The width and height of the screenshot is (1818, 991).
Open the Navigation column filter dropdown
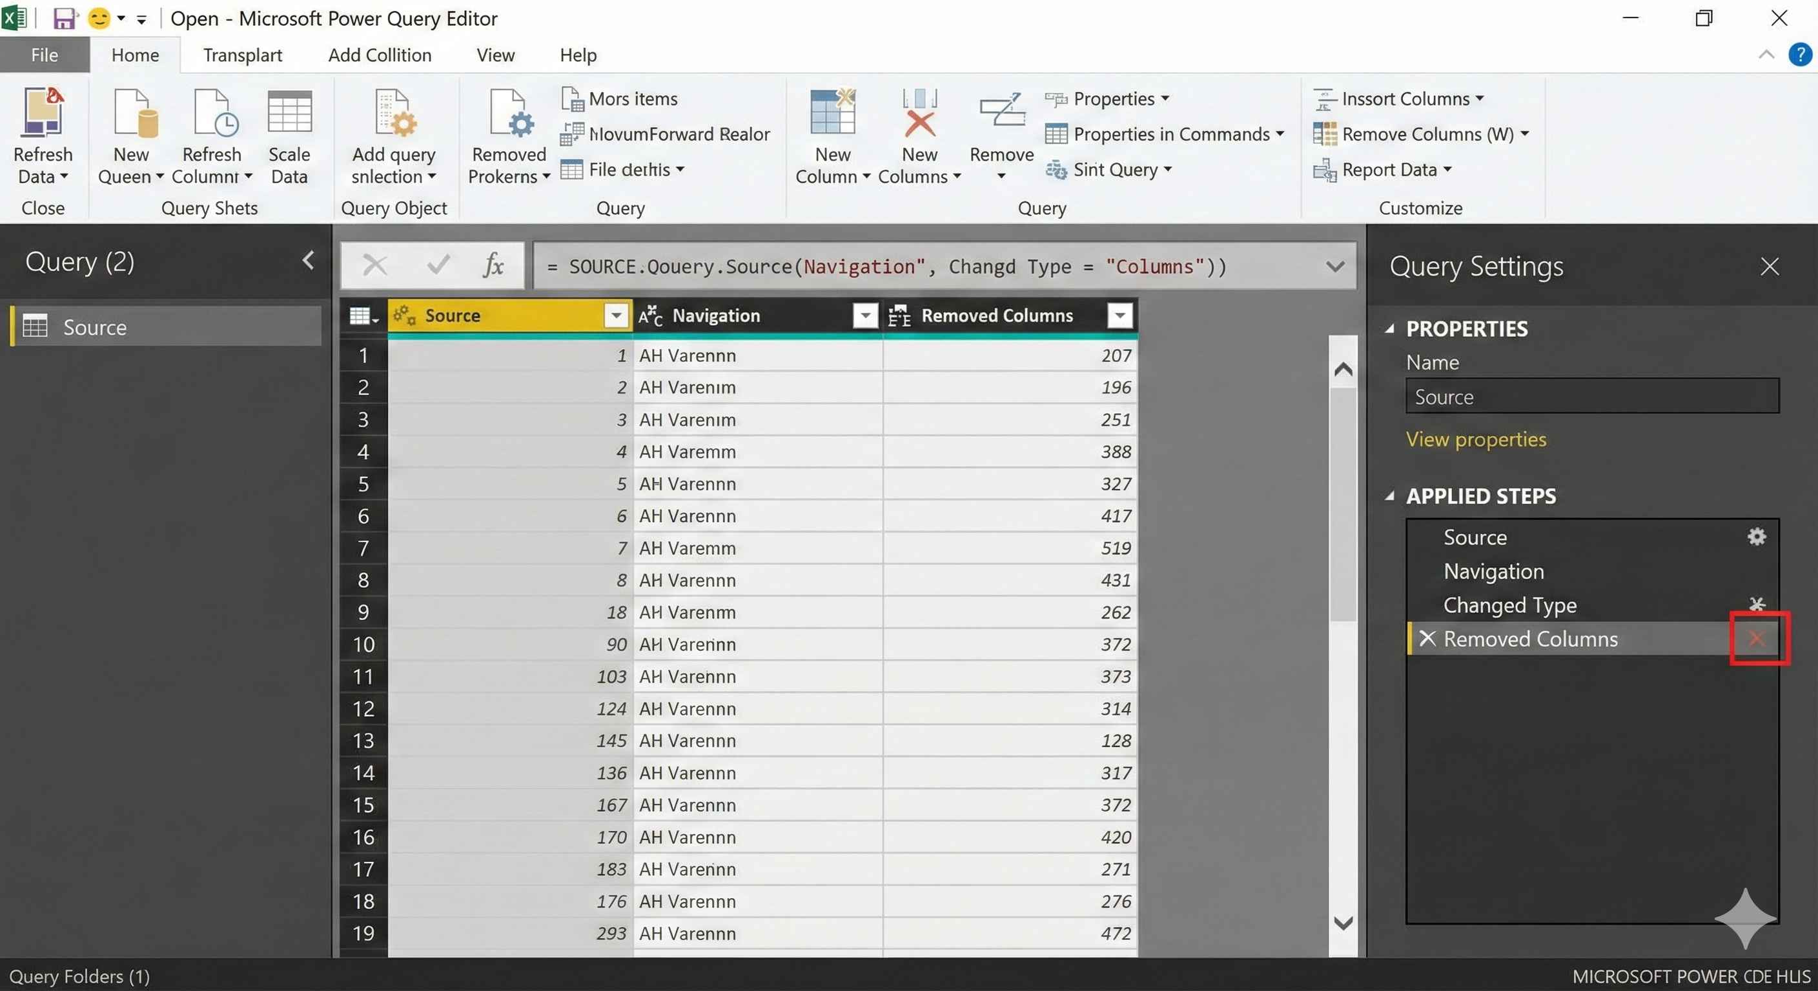tap(864, 315)
